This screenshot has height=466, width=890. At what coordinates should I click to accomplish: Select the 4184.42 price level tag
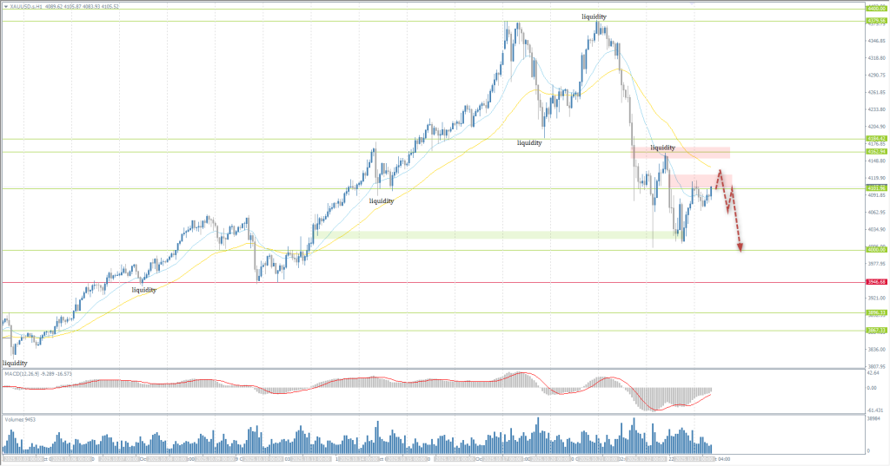[x=875, y=138]
